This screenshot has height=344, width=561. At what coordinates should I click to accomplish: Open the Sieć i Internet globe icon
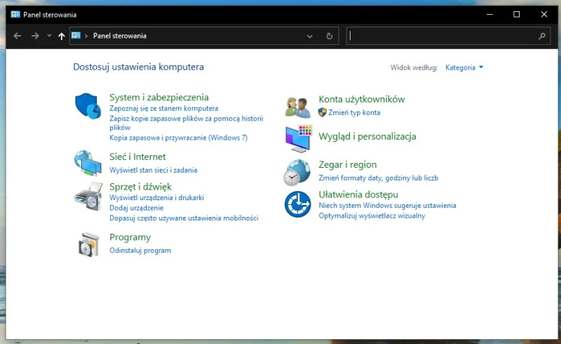(88, 163)
